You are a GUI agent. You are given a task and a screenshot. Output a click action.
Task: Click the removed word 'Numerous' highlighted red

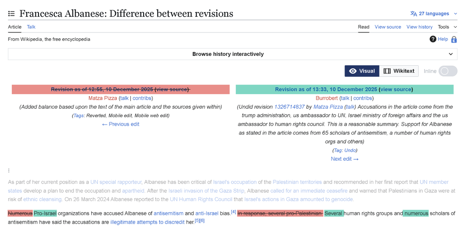coord(20,213)
